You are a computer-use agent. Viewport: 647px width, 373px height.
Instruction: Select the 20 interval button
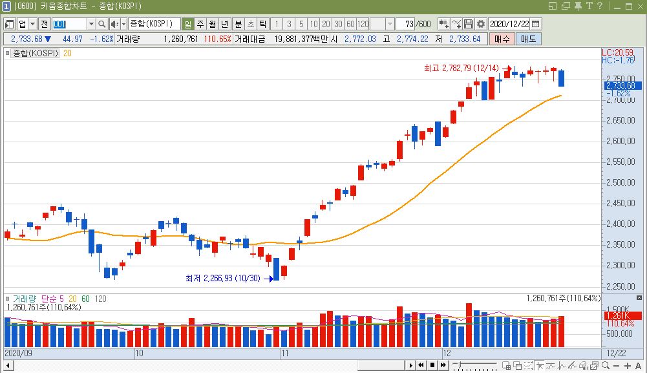pos(326,24)
